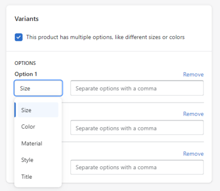Image resolution: width=220 pixels, height=191 pixels.
Task: Uncheck the multiple options checkbox
Action: (x=18, y=37)
